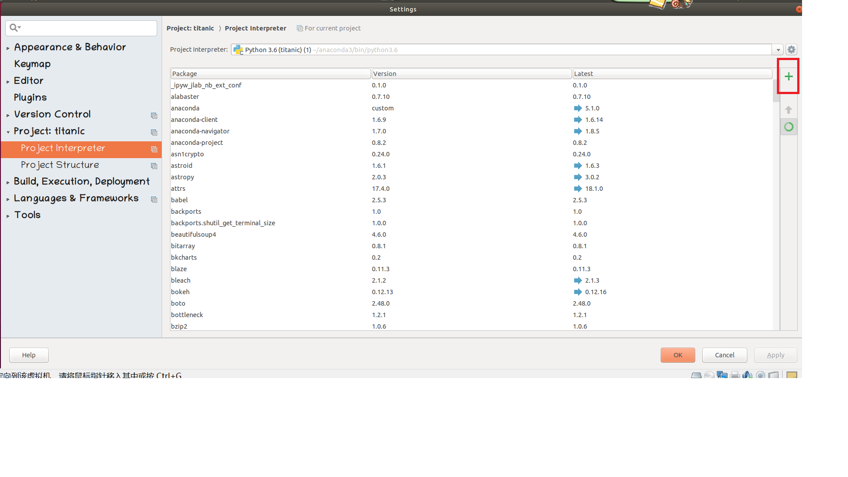Screen dimensions: 848x477
Task: Select the Project Structure settings page
Action: pos(60,165)
